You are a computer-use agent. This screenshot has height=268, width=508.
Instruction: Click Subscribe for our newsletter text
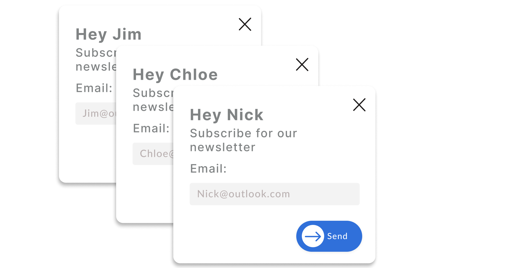[x=244, y=140]
